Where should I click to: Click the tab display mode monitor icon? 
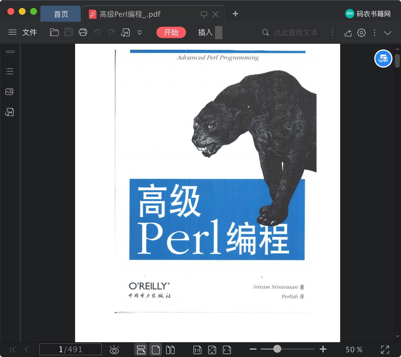204,14
